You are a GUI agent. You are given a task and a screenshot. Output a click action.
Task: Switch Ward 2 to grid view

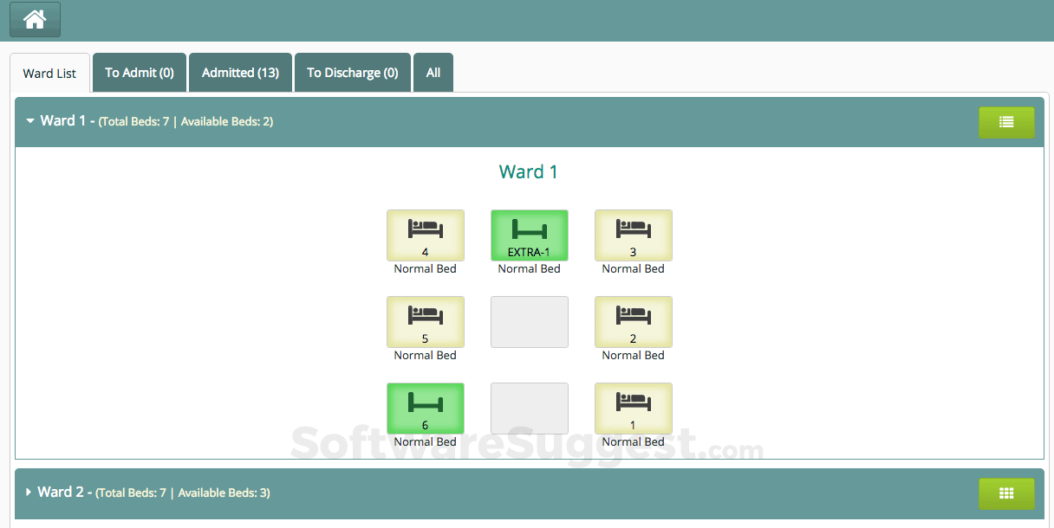click(x=1005, y=493)
